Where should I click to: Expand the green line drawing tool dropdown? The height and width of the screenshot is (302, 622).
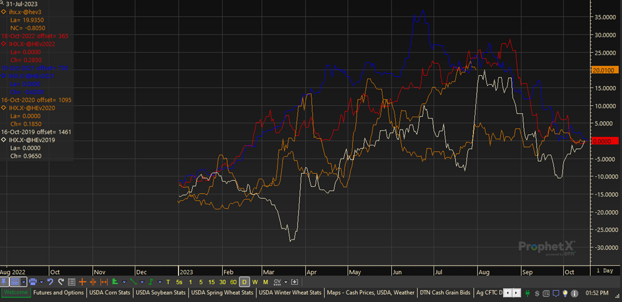(x=142, y=282)
